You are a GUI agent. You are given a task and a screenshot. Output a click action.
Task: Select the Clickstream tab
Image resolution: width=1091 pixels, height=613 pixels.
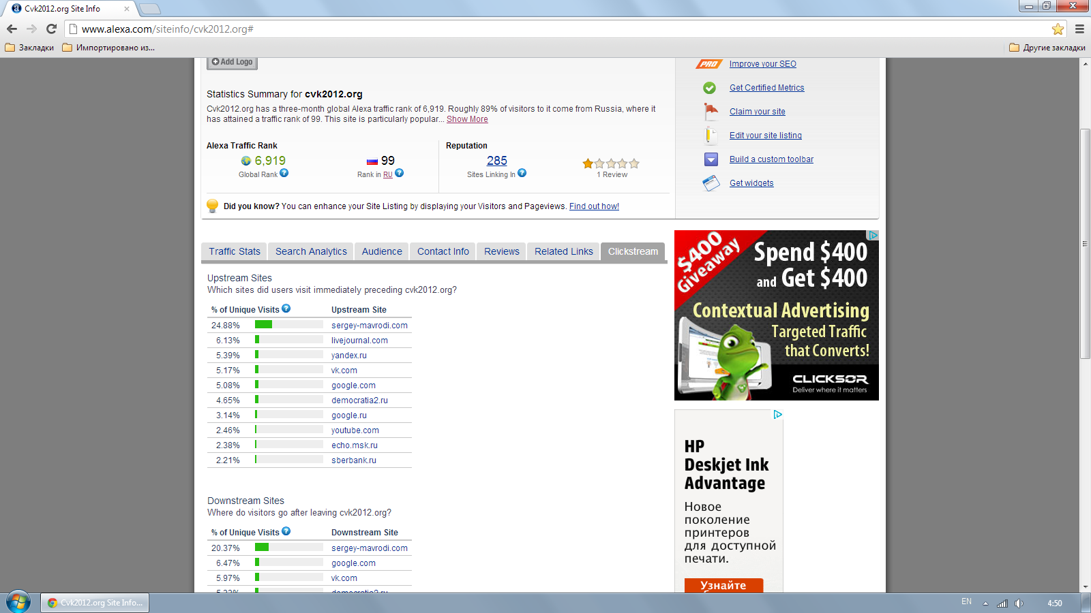pos(633,251)
